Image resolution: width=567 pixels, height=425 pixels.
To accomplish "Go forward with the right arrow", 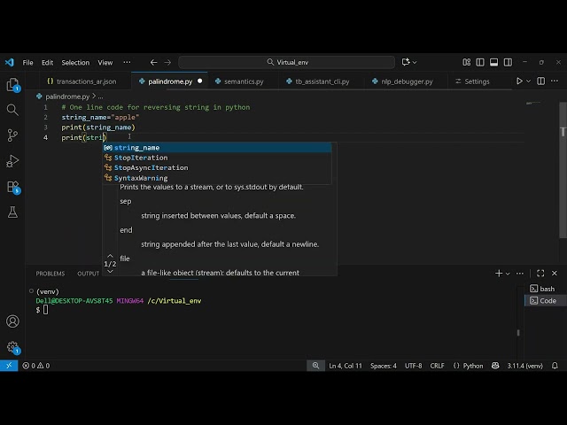I will coord(167,63).
